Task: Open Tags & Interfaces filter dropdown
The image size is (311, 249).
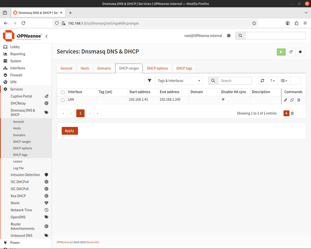Action: [179, 81]
